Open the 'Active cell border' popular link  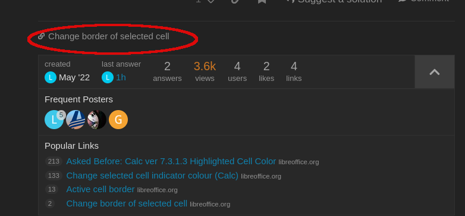coord(100,189)
